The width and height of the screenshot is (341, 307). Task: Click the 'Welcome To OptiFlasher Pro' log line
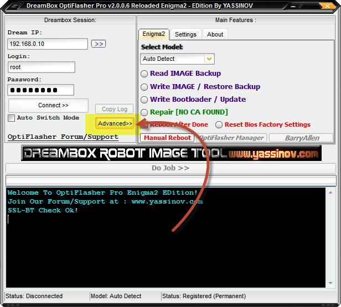point(102,192)
